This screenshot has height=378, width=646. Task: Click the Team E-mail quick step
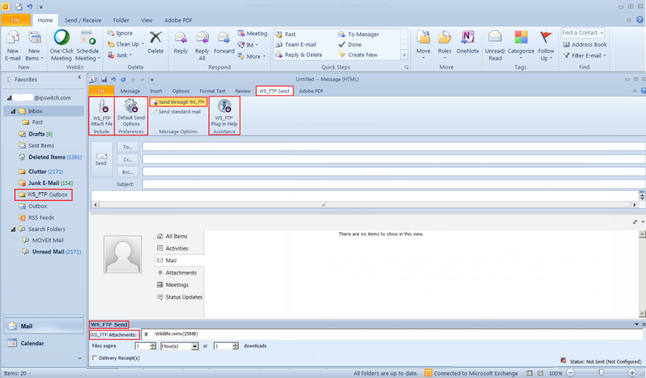tap(296, 45)
